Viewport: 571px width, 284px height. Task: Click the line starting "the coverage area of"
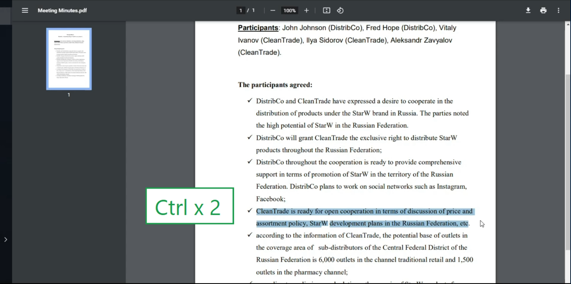click(361, 248)
